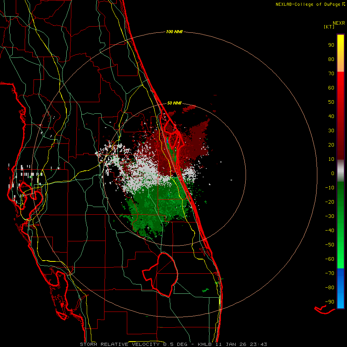The height and width of the screenshot is (347, 347).
Task: Click the 20 value on the velocity scale
Action: point(331,145)
